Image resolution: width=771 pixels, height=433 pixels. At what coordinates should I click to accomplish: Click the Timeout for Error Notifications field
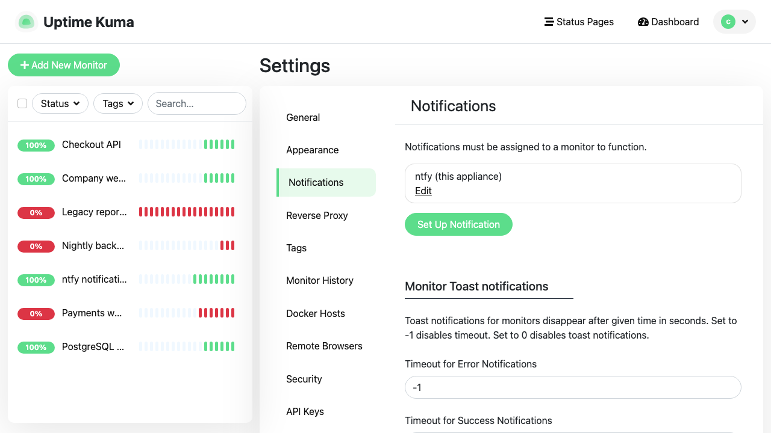[573, 387]
